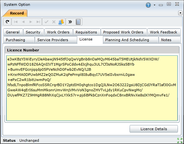Click the double-arrow more icon

click(70, 22)
